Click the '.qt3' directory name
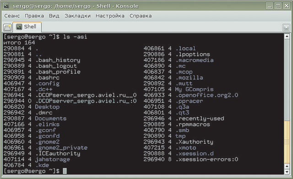 [182, 113]
